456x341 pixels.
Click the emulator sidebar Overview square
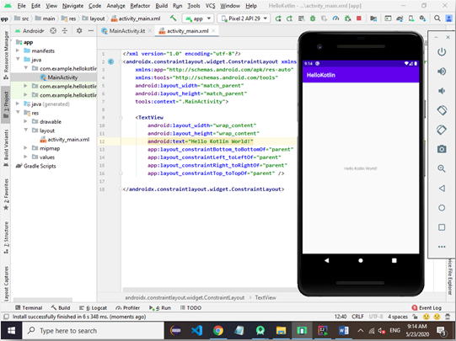[x=442, y=227]
